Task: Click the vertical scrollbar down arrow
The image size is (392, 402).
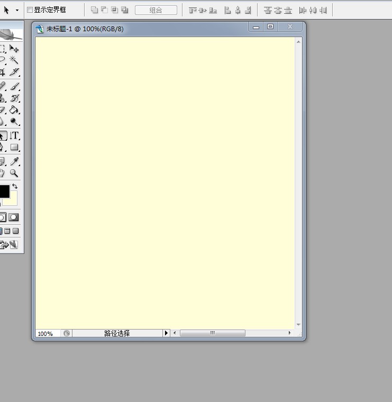Action: pyautogui.click(x=298, y=325)
